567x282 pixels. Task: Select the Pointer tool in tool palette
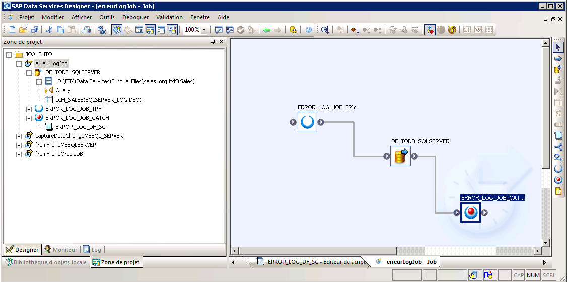[558, 47]
